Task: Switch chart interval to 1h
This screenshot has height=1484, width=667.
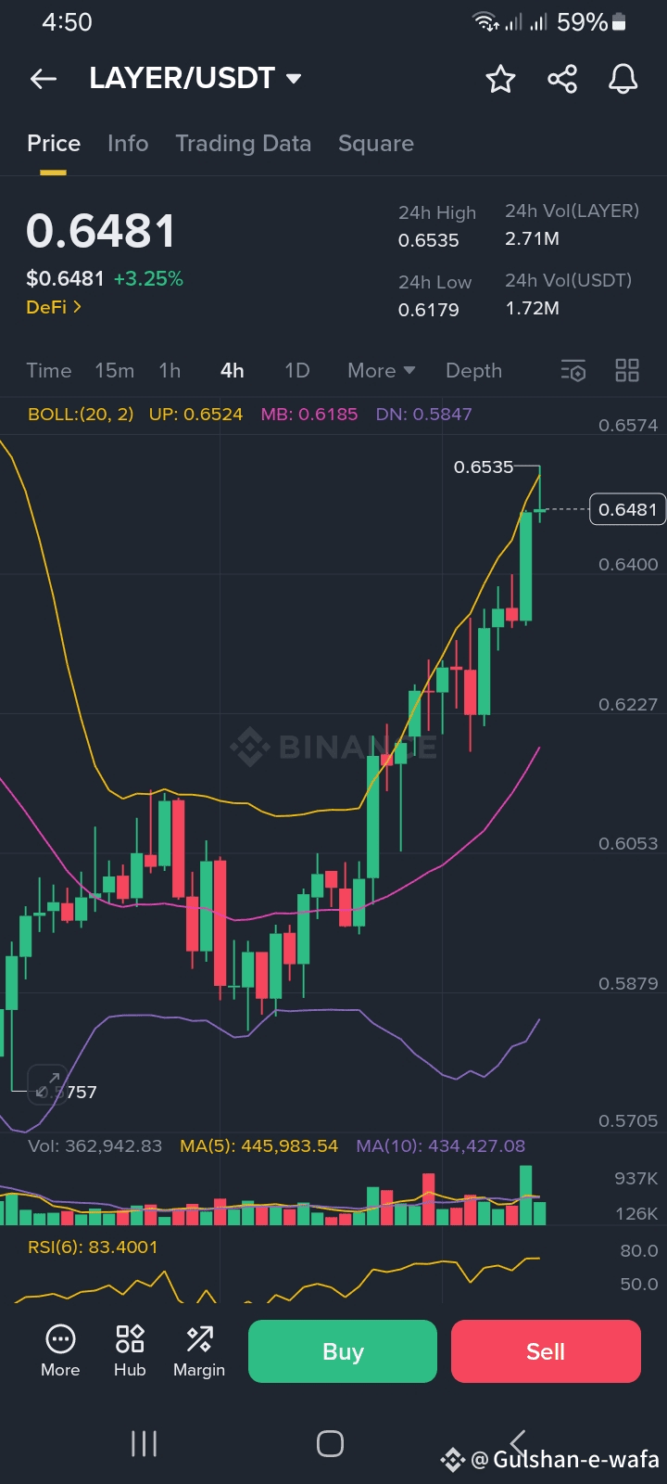Action: [x=170, y=371]
